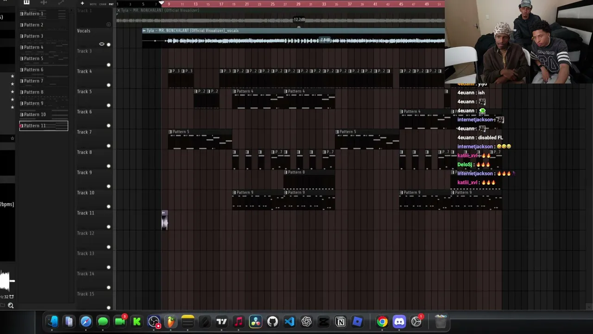The width and height of the screenshot is (593, 334).
Task: Open Google Chrome from dock
Action: point(382,321)
